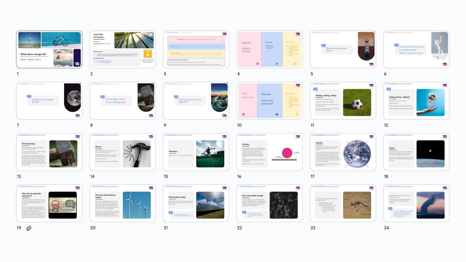Select the 'What do we know about gravity?' slide
This screenshot has height=262, width=466.
coord(49,101)
